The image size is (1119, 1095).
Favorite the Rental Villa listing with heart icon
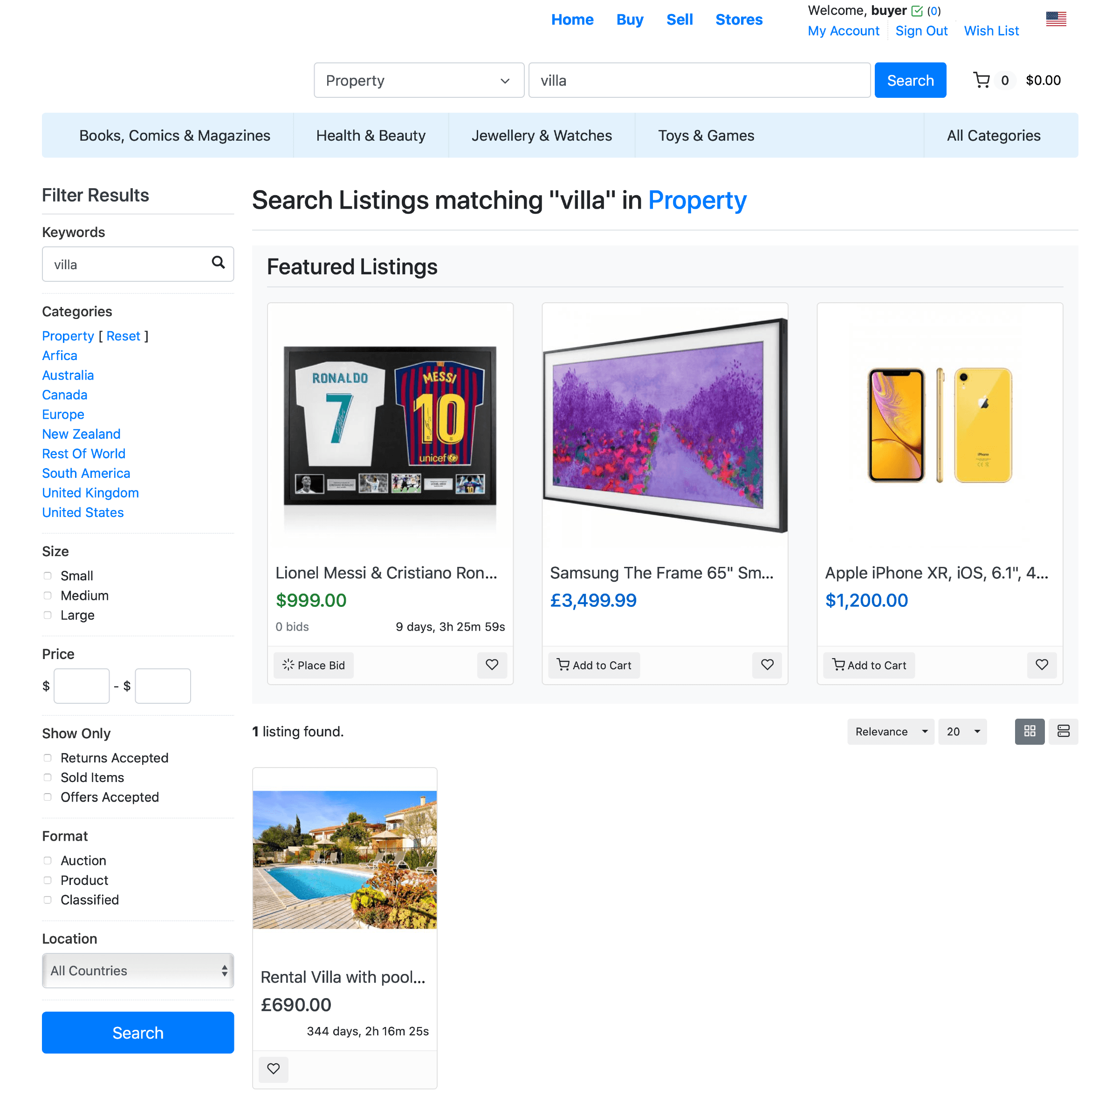pyautogui.click(x=273, y=1069)
